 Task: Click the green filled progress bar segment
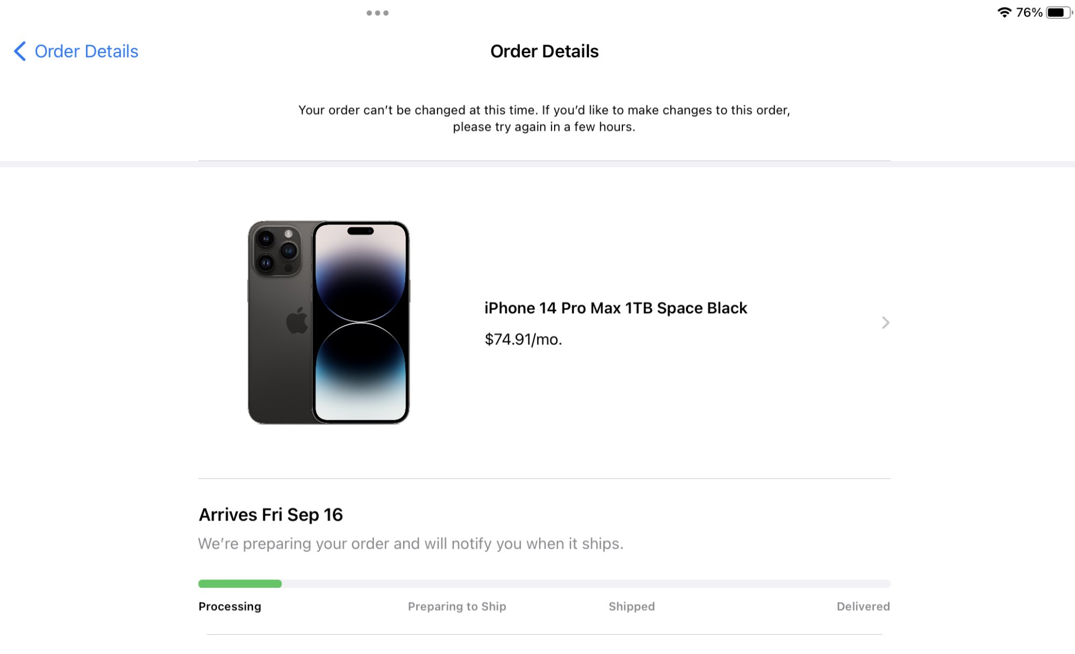tap(240, 584)
